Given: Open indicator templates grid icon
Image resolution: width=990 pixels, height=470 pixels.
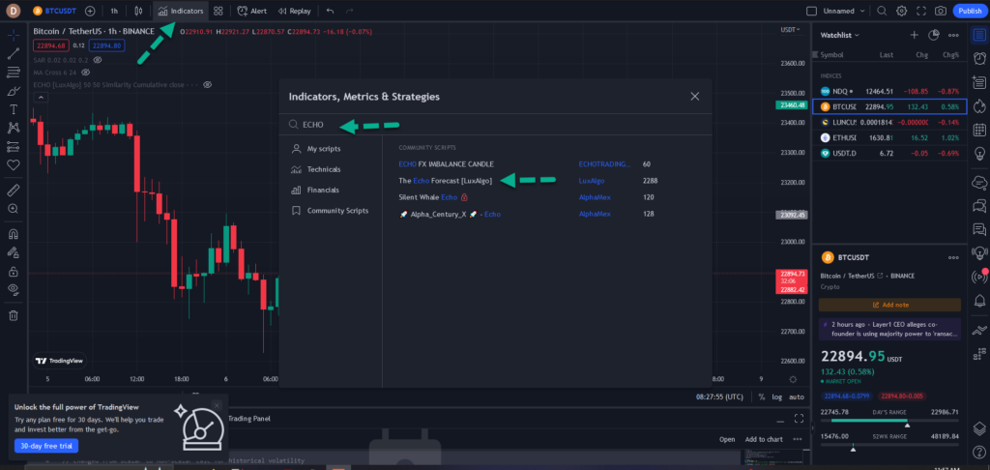Looking at the screenshot, I should (x=218, y=11).
